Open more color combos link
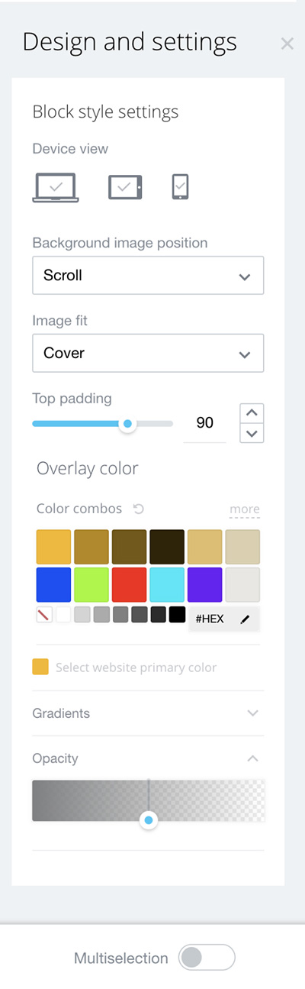The height and width of the screenshot is (989, 305). (x=245, y=509)
